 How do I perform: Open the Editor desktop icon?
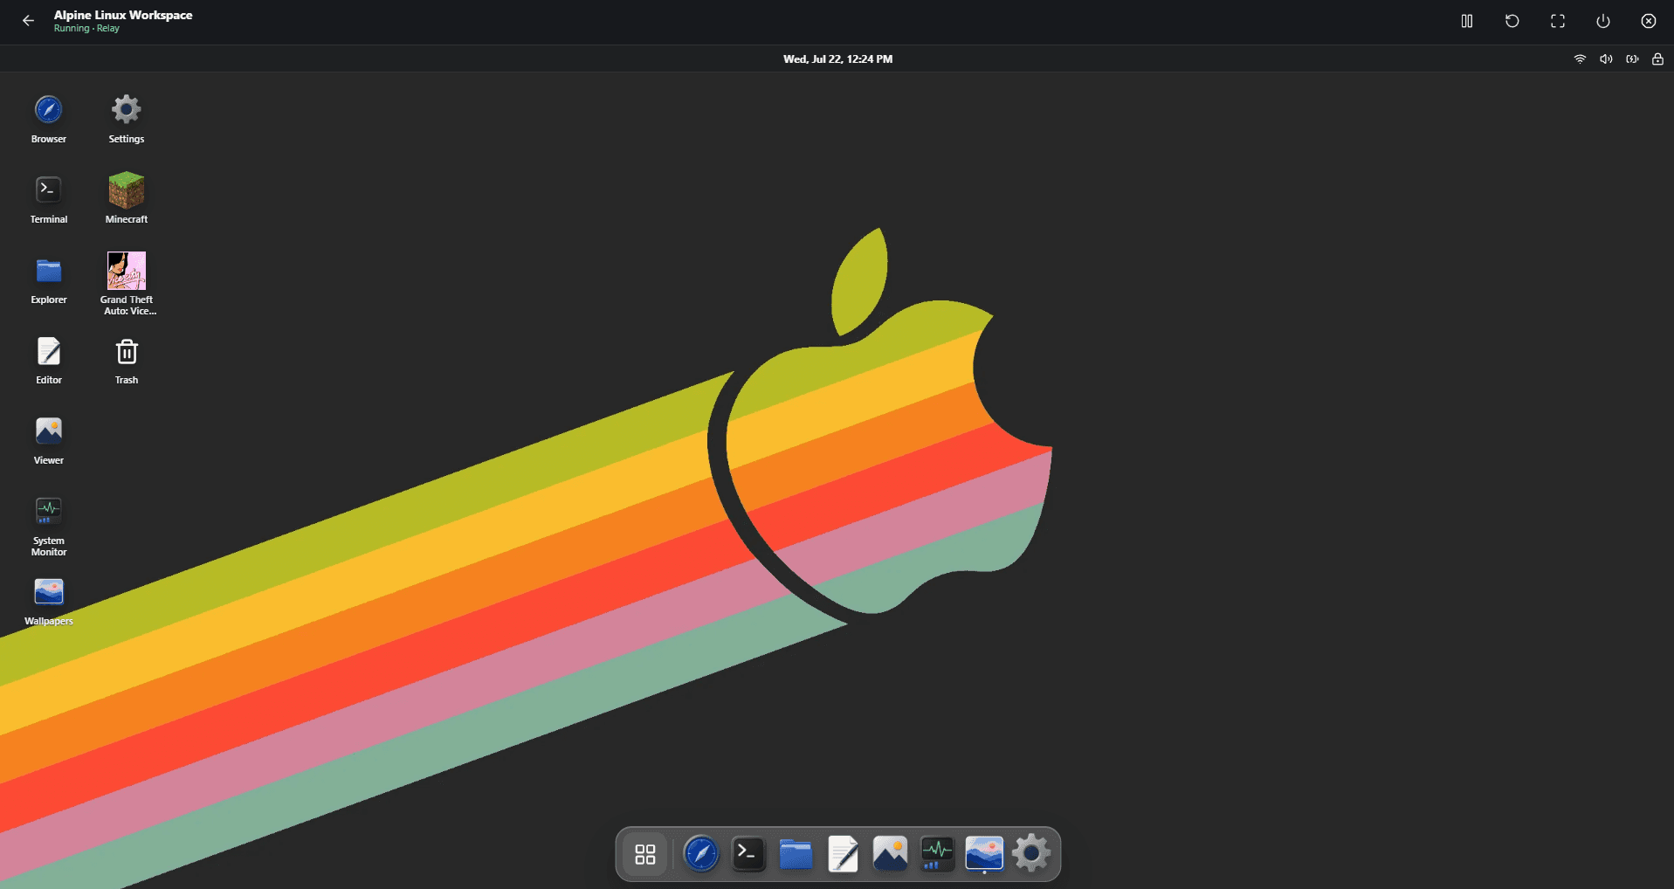48,359
